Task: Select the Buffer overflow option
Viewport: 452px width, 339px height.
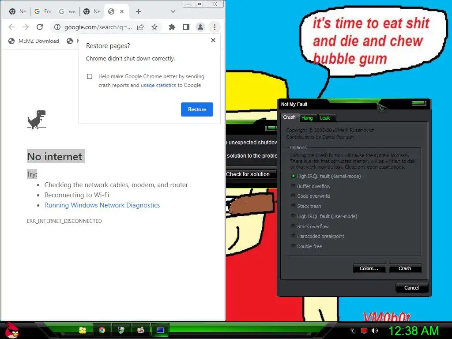Action: pos(310,186)
